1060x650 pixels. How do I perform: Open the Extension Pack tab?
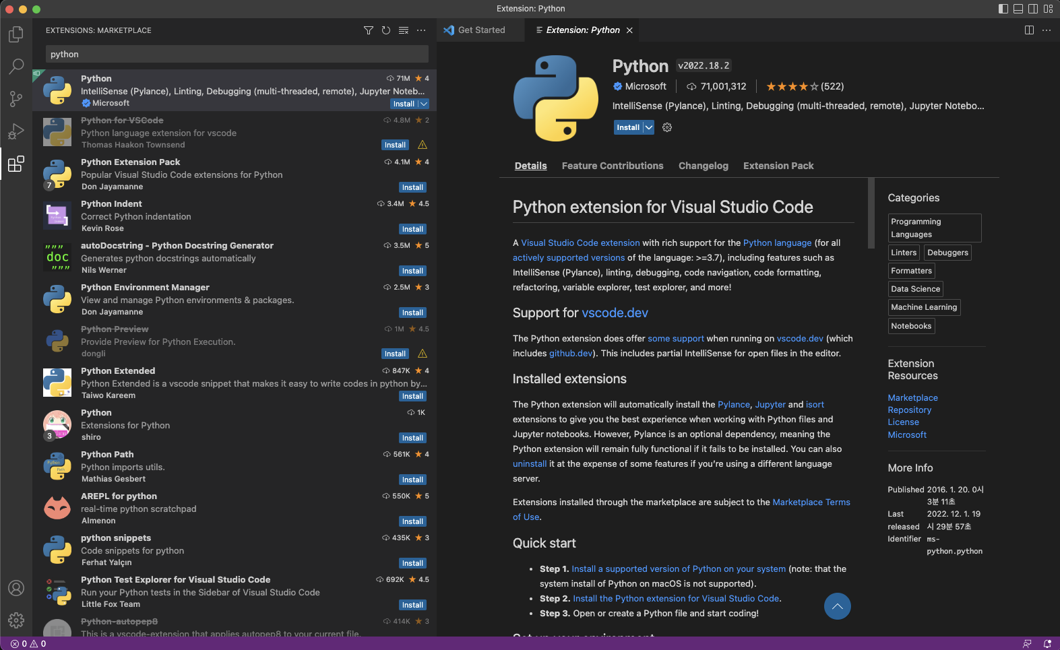point(778,166)
